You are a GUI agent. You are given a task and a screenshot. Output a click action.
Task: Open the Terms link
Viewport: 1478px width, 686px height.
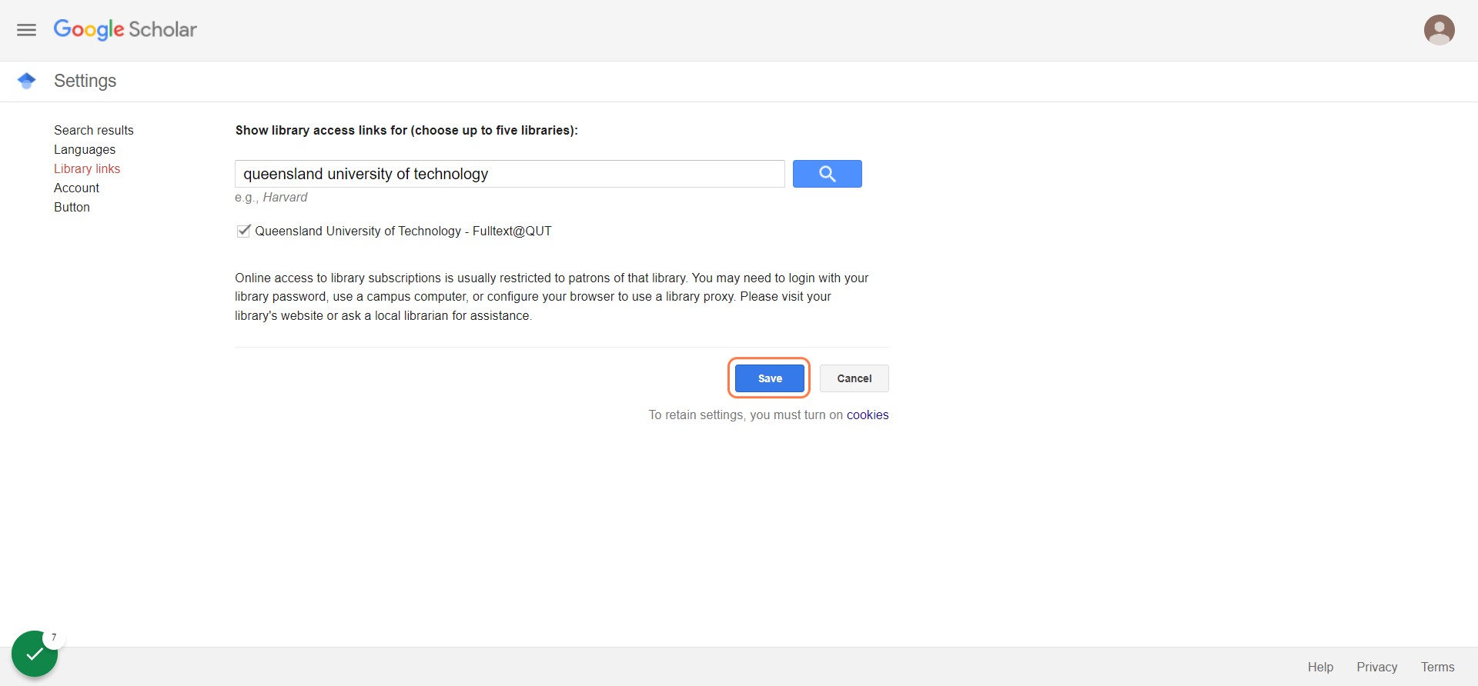point(1438,667)
